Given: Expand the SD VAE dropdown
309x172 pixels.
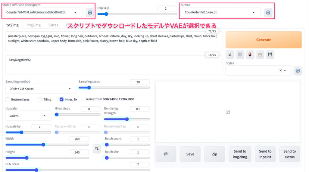Looking at the screenshot, I should coord(220,13).
